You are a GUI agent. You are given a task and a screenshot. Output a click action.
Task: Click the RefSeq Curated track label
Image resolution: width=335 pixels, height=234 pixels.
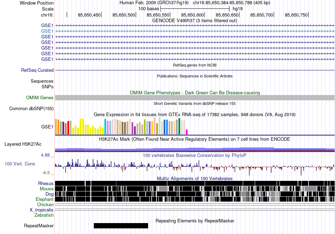click(x=37, y=70)
